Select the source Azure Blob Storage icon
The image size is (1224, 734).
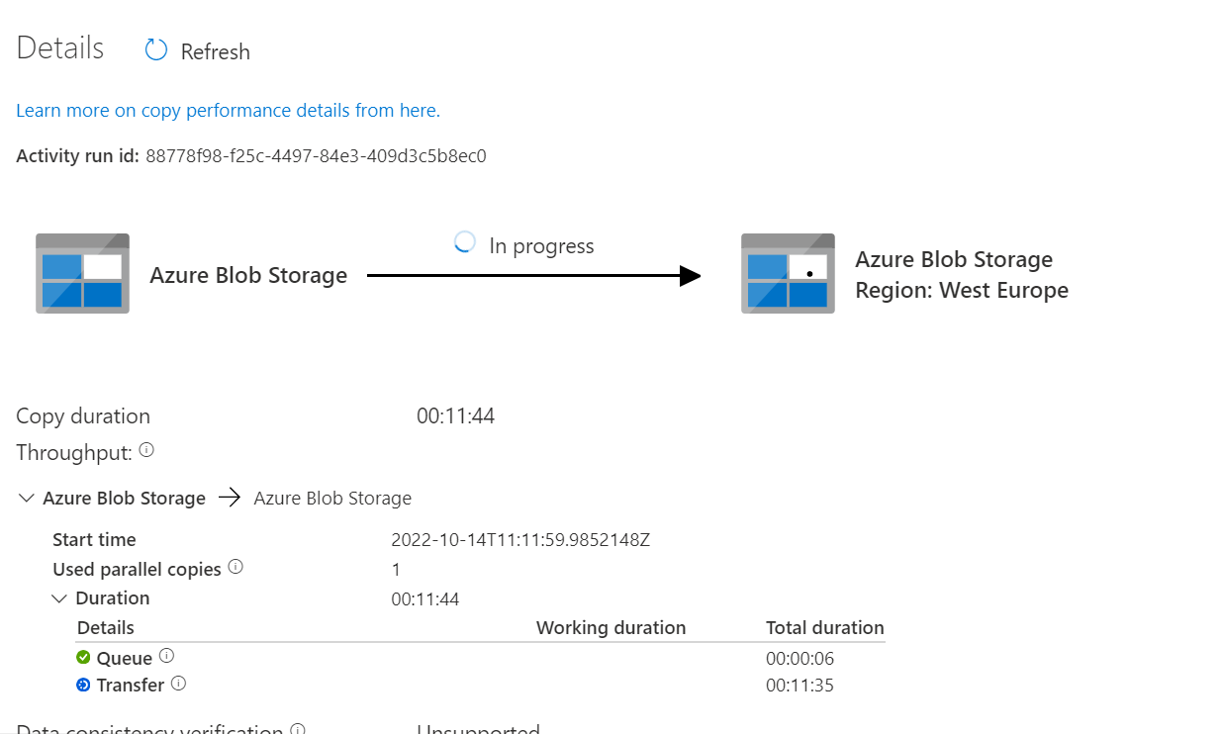[82, 274]
